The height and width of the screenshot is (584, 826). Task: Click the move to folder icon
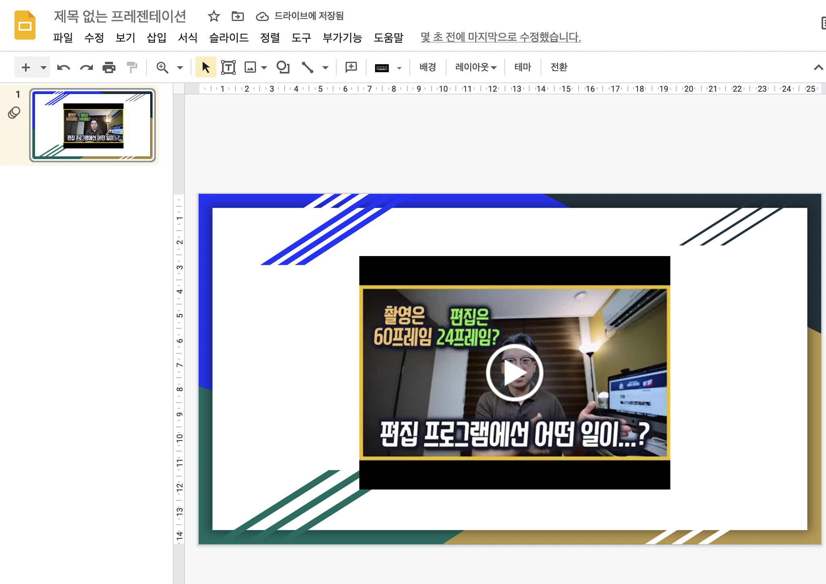[237, 16]
